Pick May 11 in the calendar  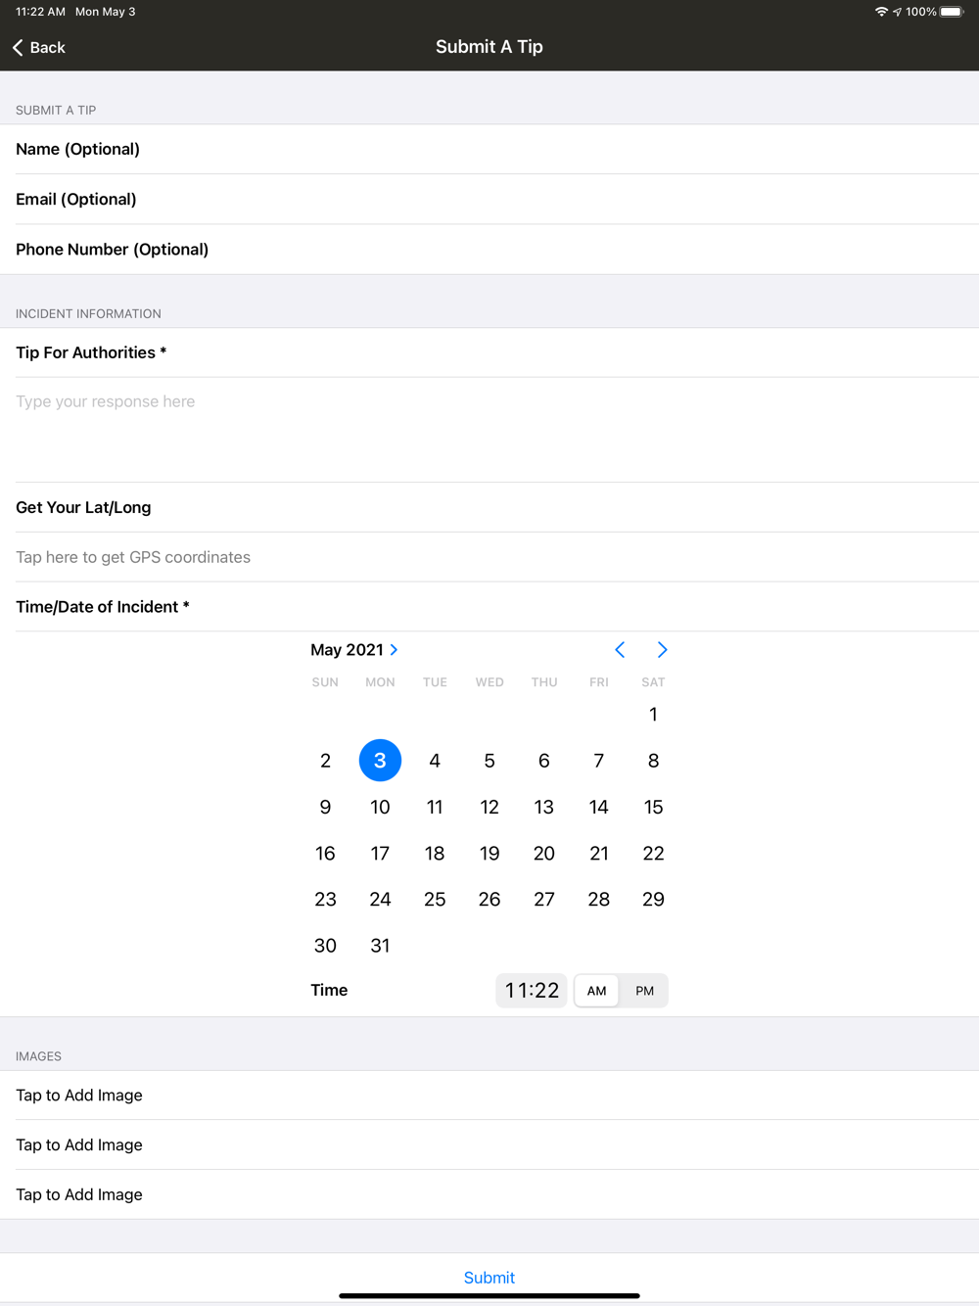tap(435, 807)
